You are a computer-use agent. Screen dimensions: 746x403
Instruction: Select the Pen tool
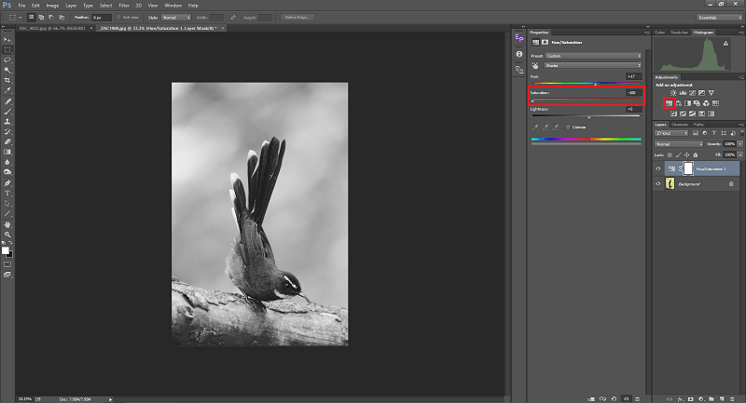7,183
